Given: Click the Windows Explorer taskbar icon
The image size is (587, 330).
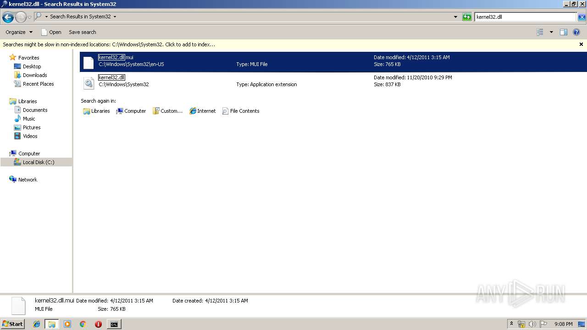Looking at the screenshot, I should [x=52, y=324].
